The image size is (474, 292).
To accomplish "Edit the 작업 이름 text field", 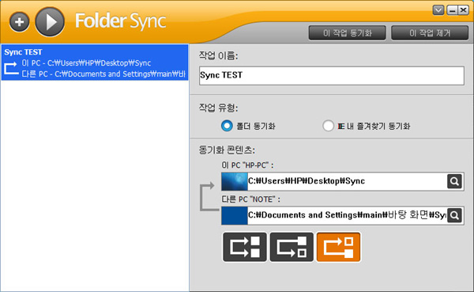I will point(332,75).
